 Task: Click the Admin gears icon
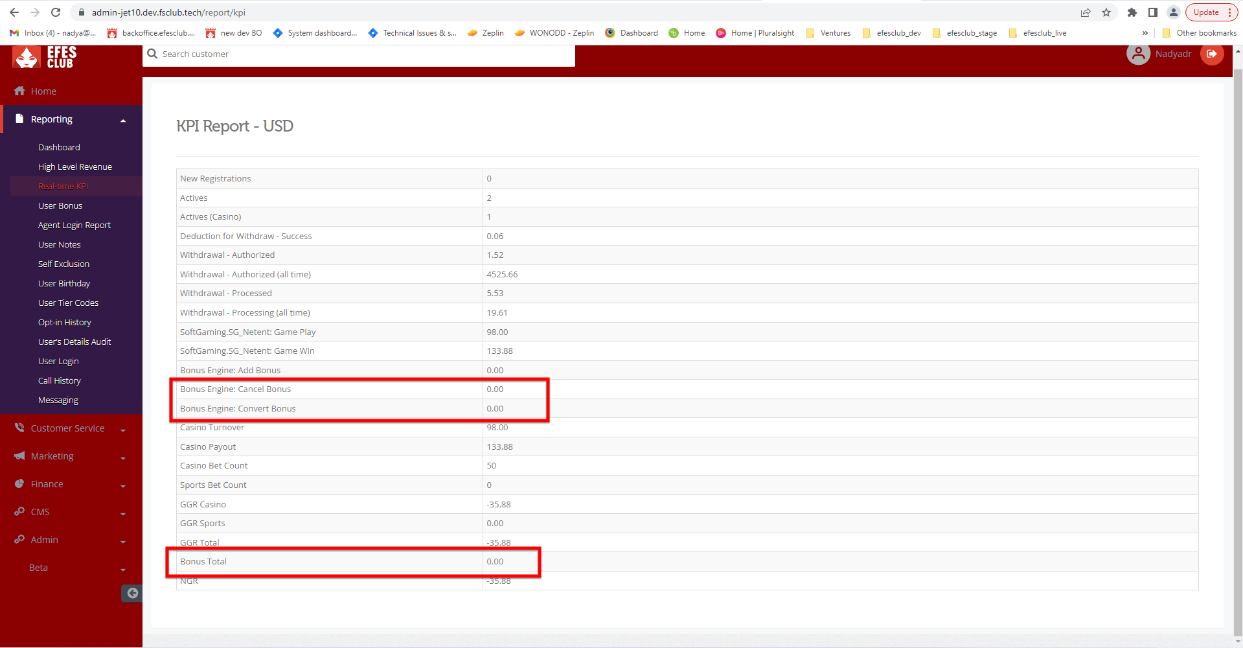click(x=19, y=539)
